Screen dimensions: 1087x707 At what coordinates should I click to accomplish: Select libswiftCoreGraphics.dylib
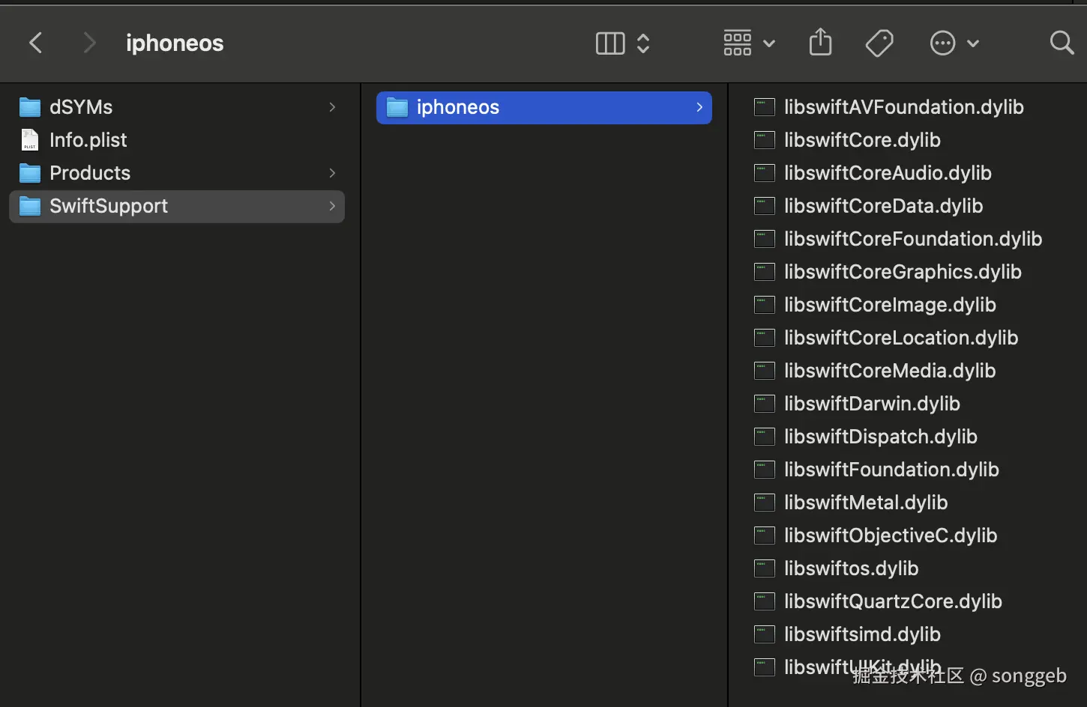pos(903,272)
